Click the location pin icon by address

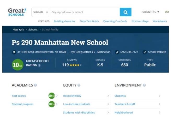click(x=14, y=52)
